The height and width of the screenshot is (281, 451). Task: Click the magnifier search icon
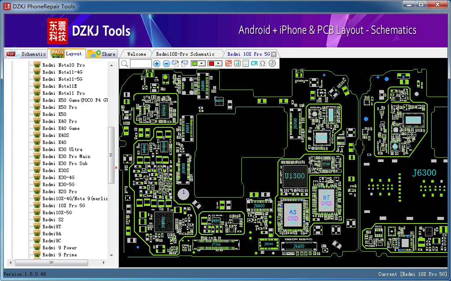pyautogui.click(x=125, y=63)
